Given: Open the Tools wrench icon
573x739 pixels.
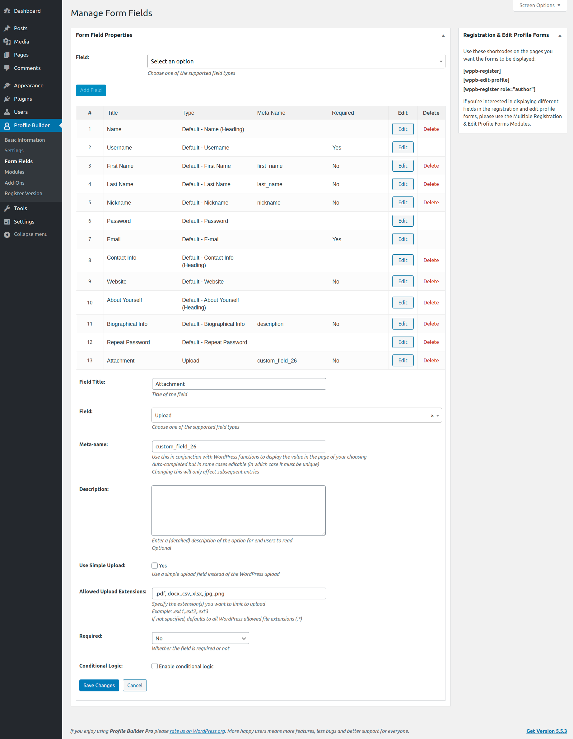Looking at the screenshot, I should (x=7, y=208).
